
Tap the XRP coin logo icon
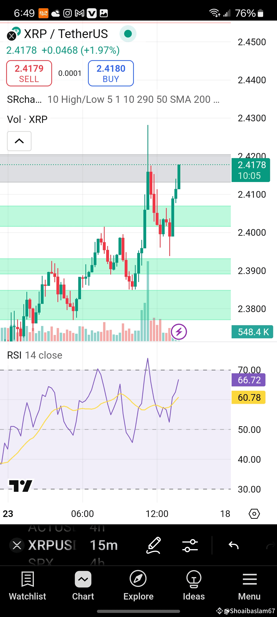[12, 36]
